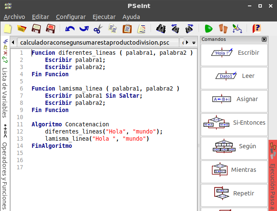Insert the Si-Entonces command

[234, 123]
